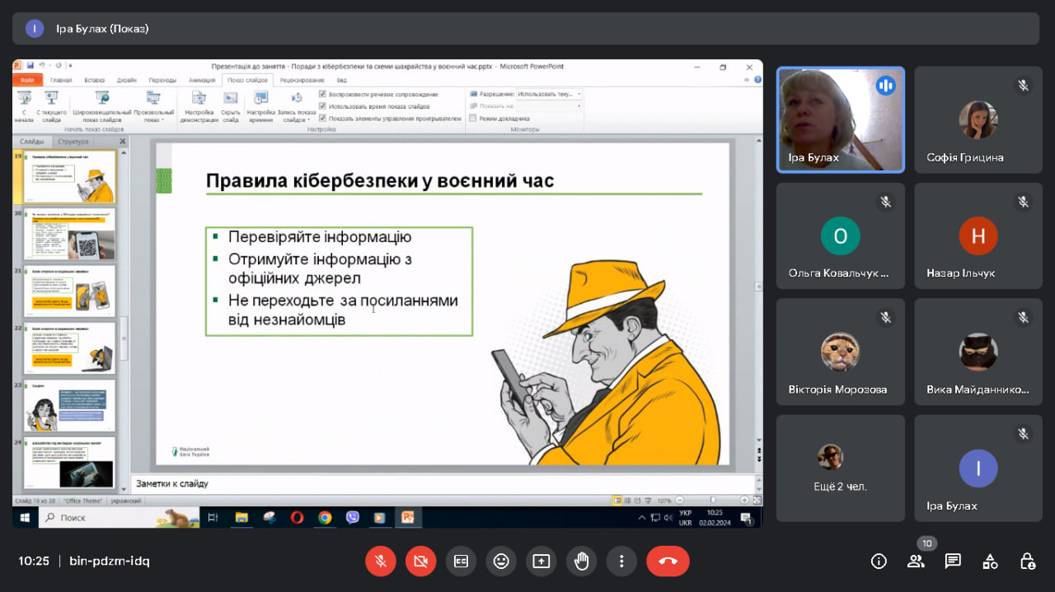Click the slide notes field

pyautogui.click(x=443, y=483)
